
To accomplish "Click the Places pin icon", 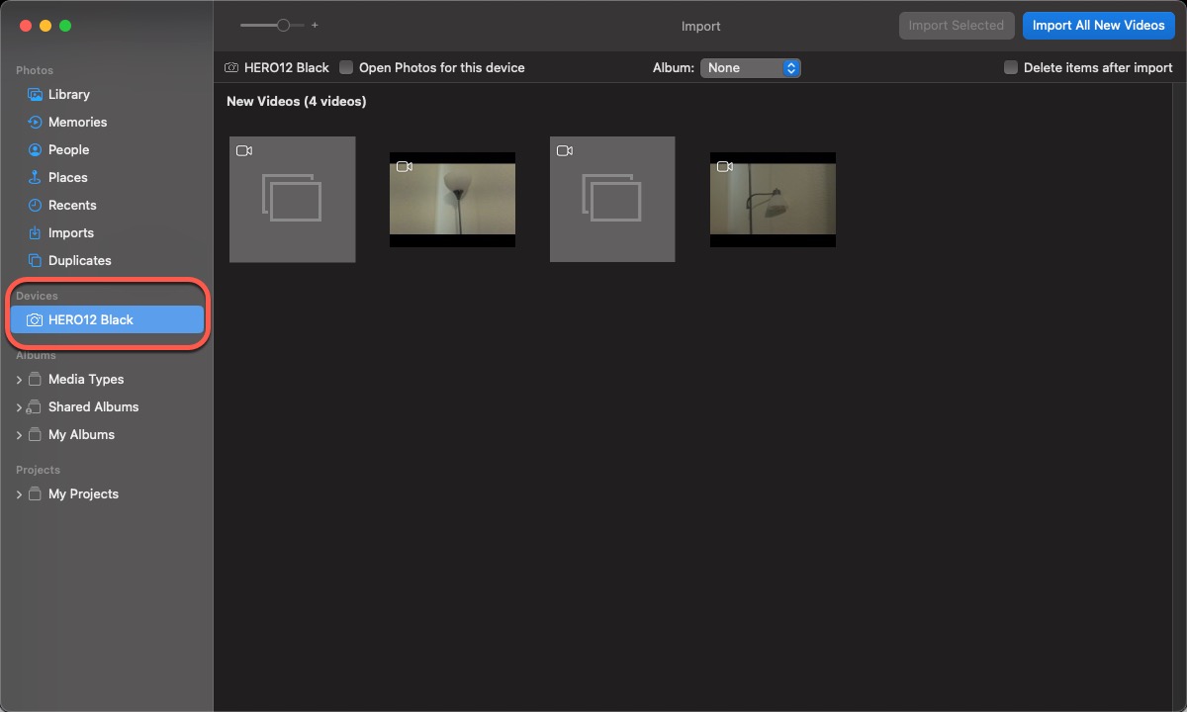I will pyautogui.click(x=35, y=178).
